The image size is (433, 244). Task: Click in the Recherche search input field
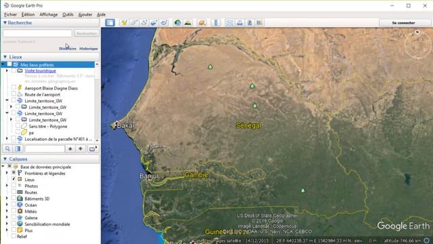pos(38,33)
